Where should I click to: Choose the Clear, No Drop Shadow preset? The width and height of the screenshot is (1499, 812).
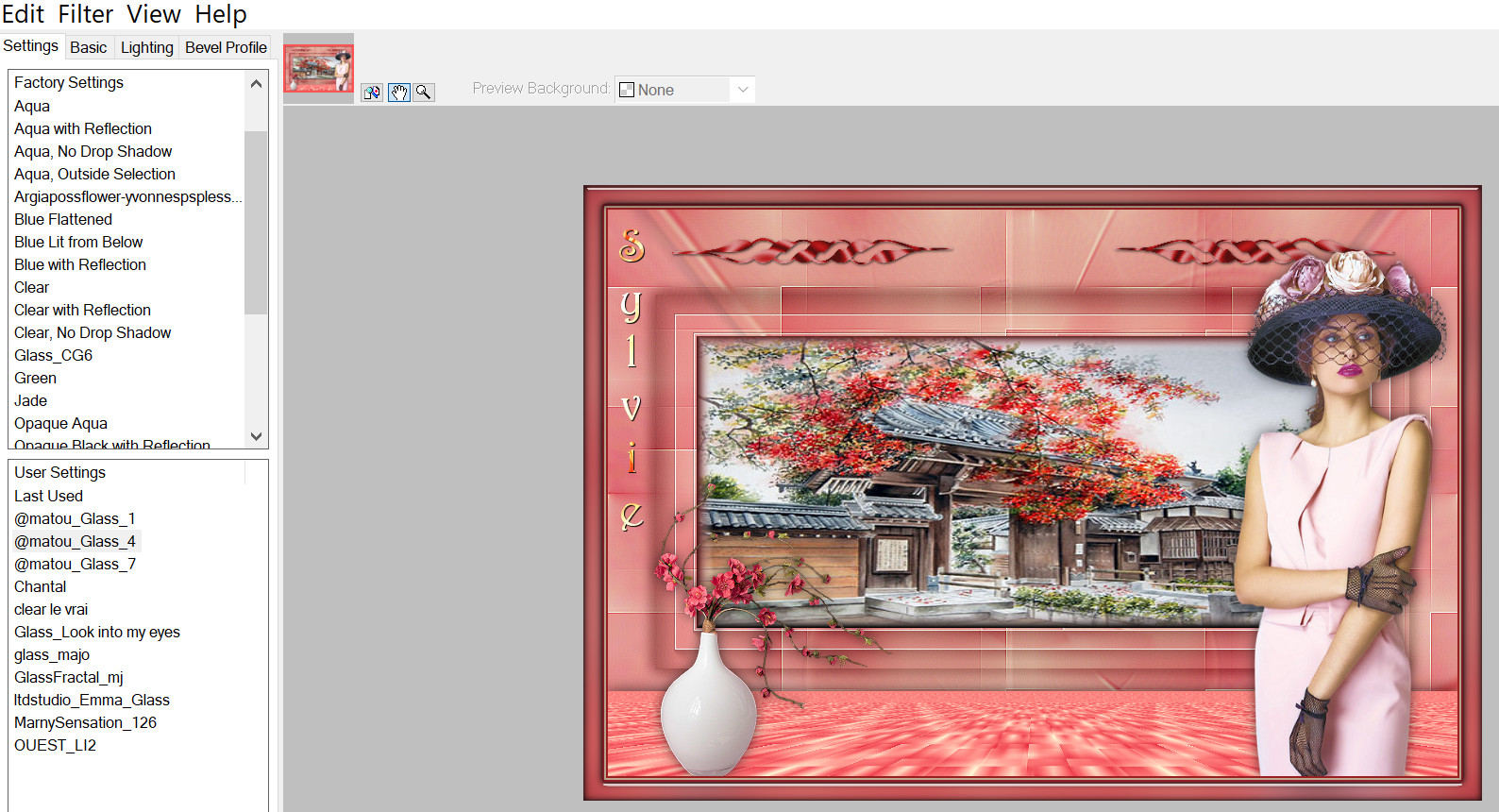tap(93, 332)
